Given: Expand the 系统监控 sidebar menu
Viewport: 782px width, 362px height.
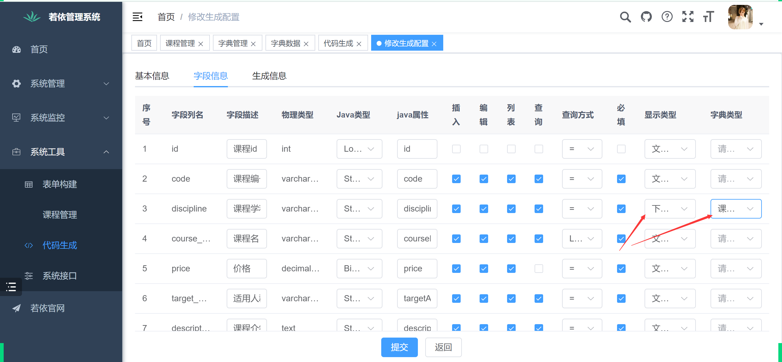Looking at the screenshot, I should pyautogui.click(x=61, y=118).
